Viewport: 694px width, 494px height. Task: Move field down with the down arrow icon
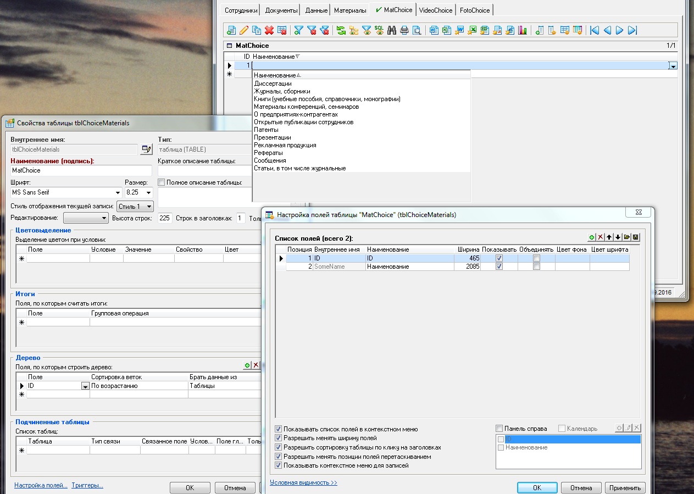point(618,237)
